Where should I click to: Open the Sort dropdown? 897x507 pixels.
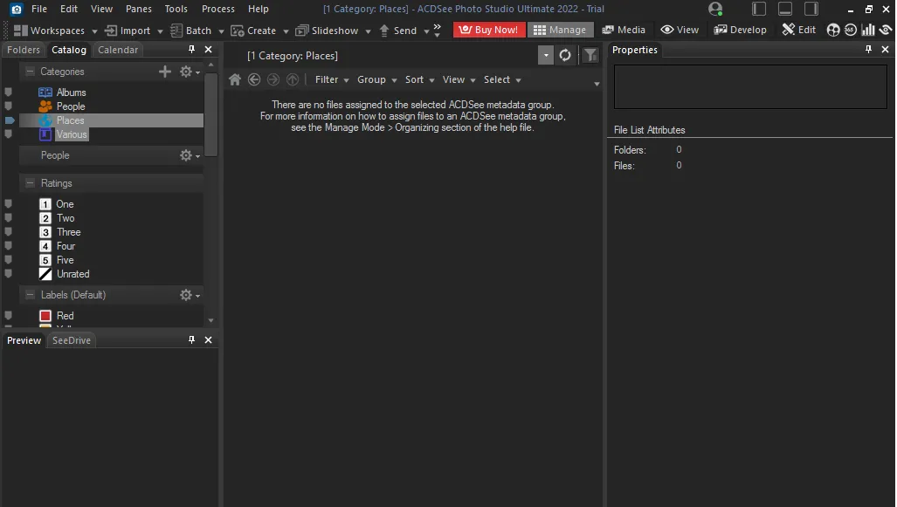tap(420, 79)
